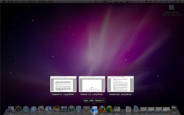This screenshot has height=115, width=184.
Task: Activate Spaces from the dock
Action: click(64, 109)
